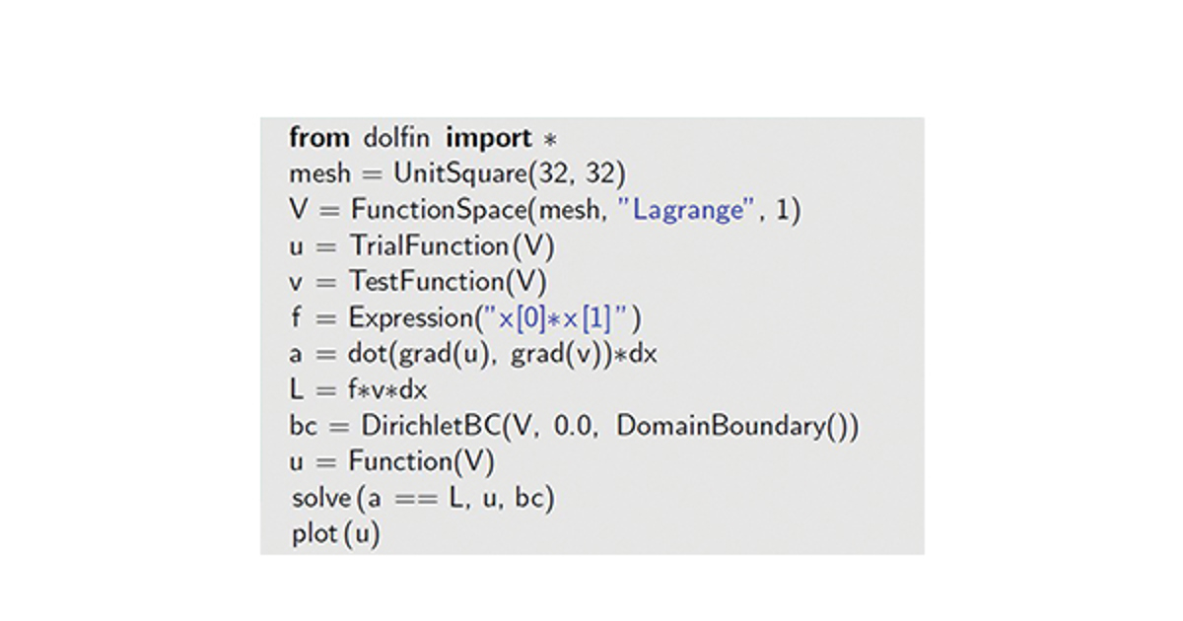Click the "mesh" variable at line start
Image resolution: width=1183 pixels, height=621 pixels.
[x=319, y=173]
